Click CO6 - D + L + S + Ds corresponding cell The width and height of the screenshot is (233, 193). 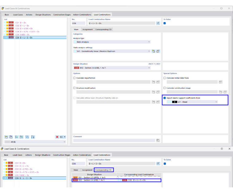click(139, 180)
